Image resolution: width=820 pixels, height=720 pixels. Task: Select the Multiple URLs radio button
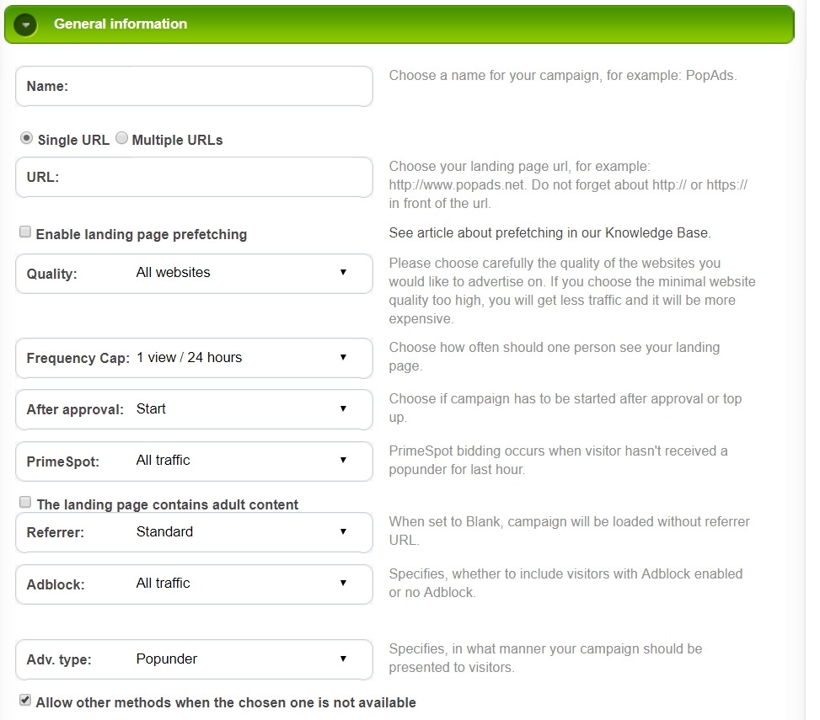[121, 138]
